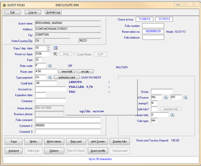This screenshot has height=166, width=201.
Task: Click the Autopost button
Action: (x=14, y=151)
